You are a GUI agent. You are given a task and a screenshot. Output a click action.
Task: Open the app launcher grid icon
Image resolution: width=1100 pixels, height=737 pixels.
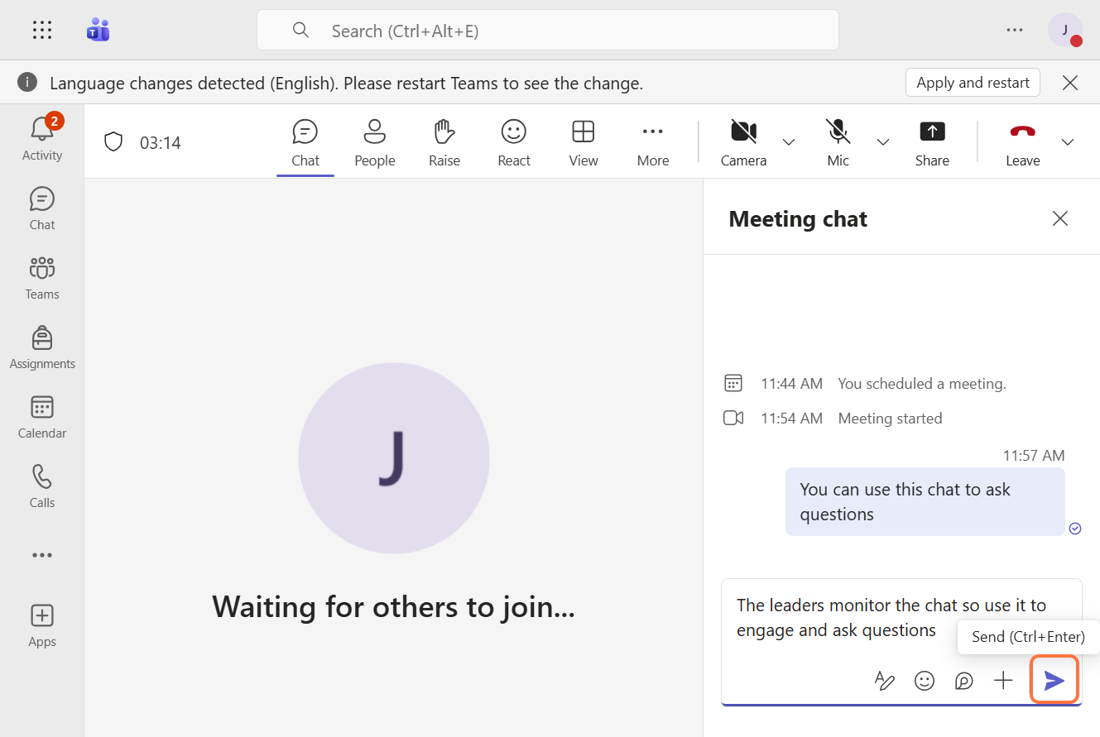click(42, 31)
